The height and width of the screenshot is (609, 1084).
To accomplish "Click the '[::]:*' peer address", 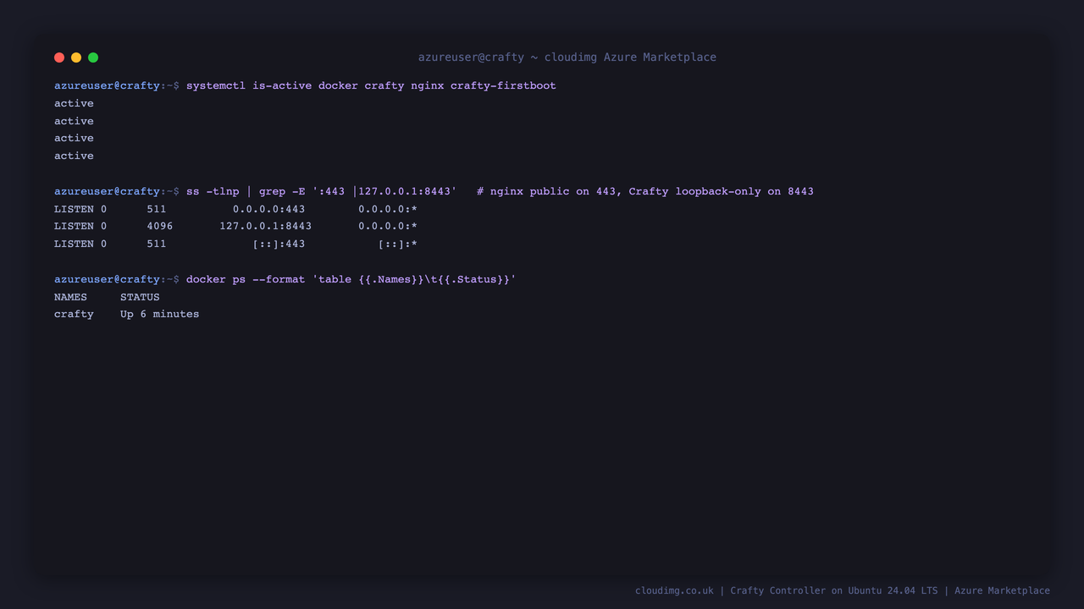I will 398,244.
